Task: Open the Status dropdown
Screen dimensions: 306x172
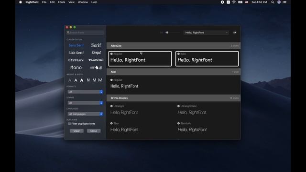Action: [85, 103]
